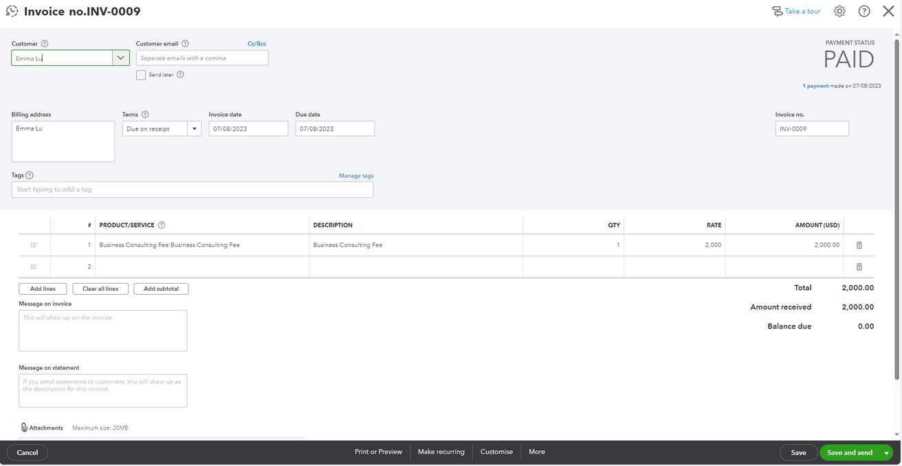Image resolution: width=902 pixels, height=466 pixels.
Task: Click the drag handle for line 2
Action: point(34,267)
